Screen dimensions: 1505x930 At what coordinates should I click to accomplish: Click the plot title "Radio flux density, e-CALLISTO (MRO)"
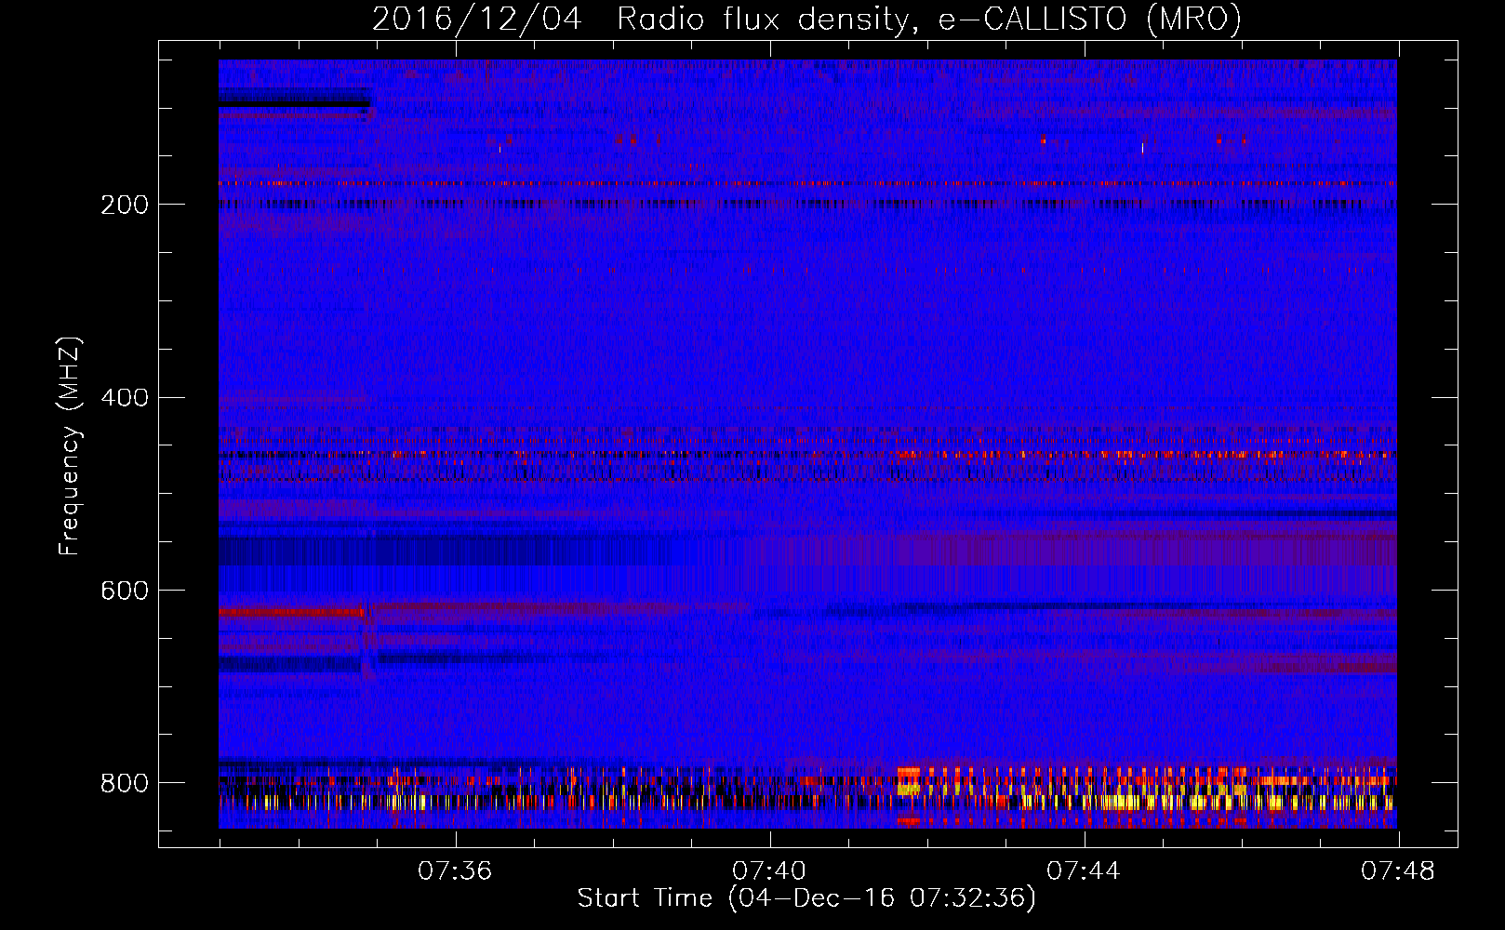(929, 20)
